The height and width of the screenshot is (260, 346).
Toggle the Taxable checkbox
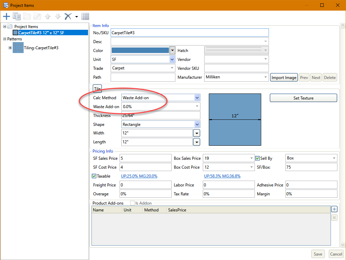click(94, 176)
